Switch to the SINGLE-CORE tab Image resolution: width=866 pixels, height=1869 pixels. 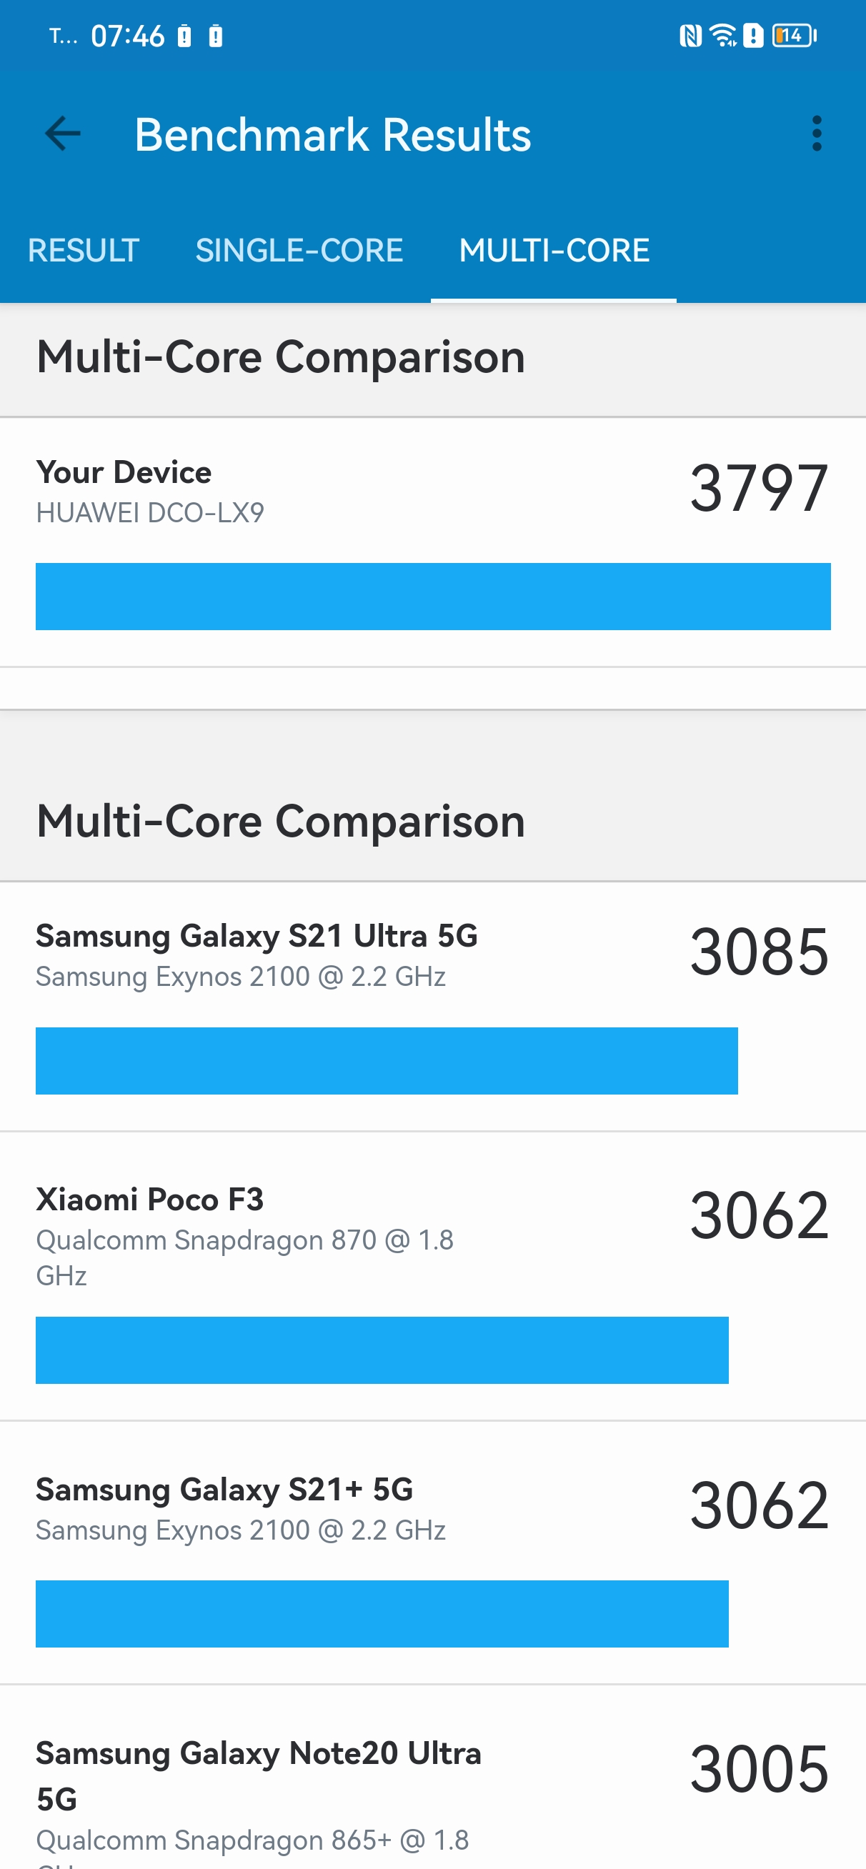tap(299, 250)
